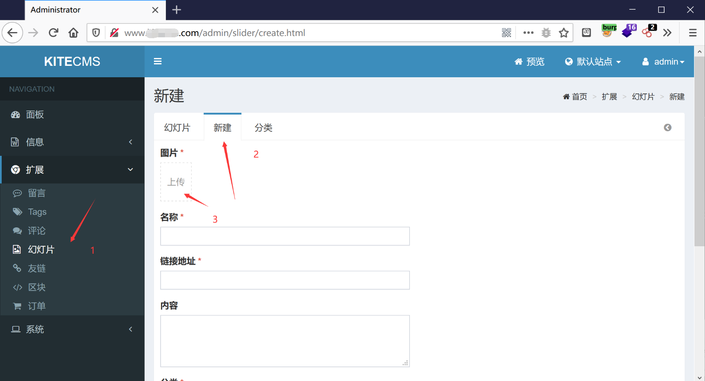Expand the 系统 sidebar menu
Viewport: 705px width, 381px height.
click(x=72, y=329)
